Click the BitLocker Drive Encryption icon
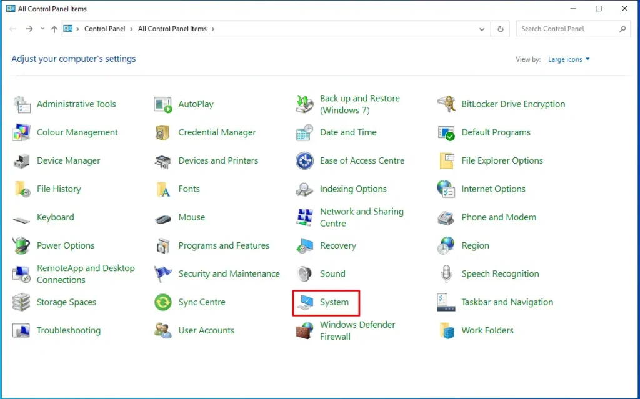The width and height of the screenshot is (640, 399). (x=446, y=104)
